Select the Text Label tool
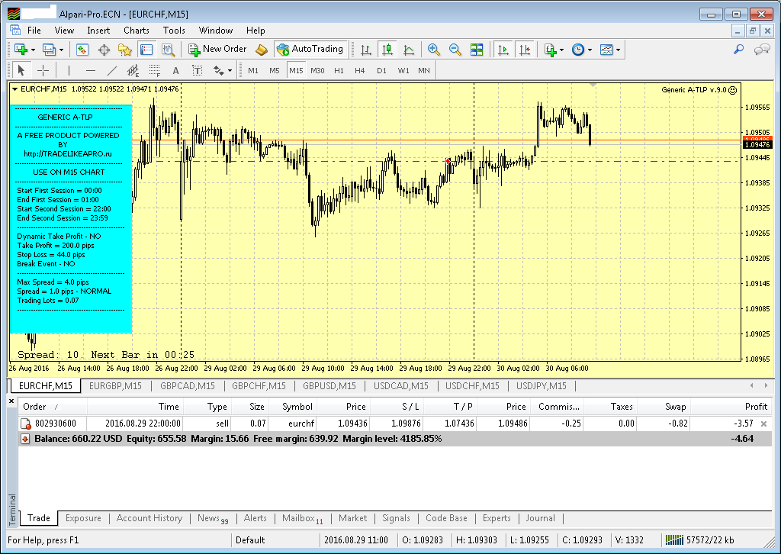The image size is (781, 554). pyautogui.click(x=198, y=71)
